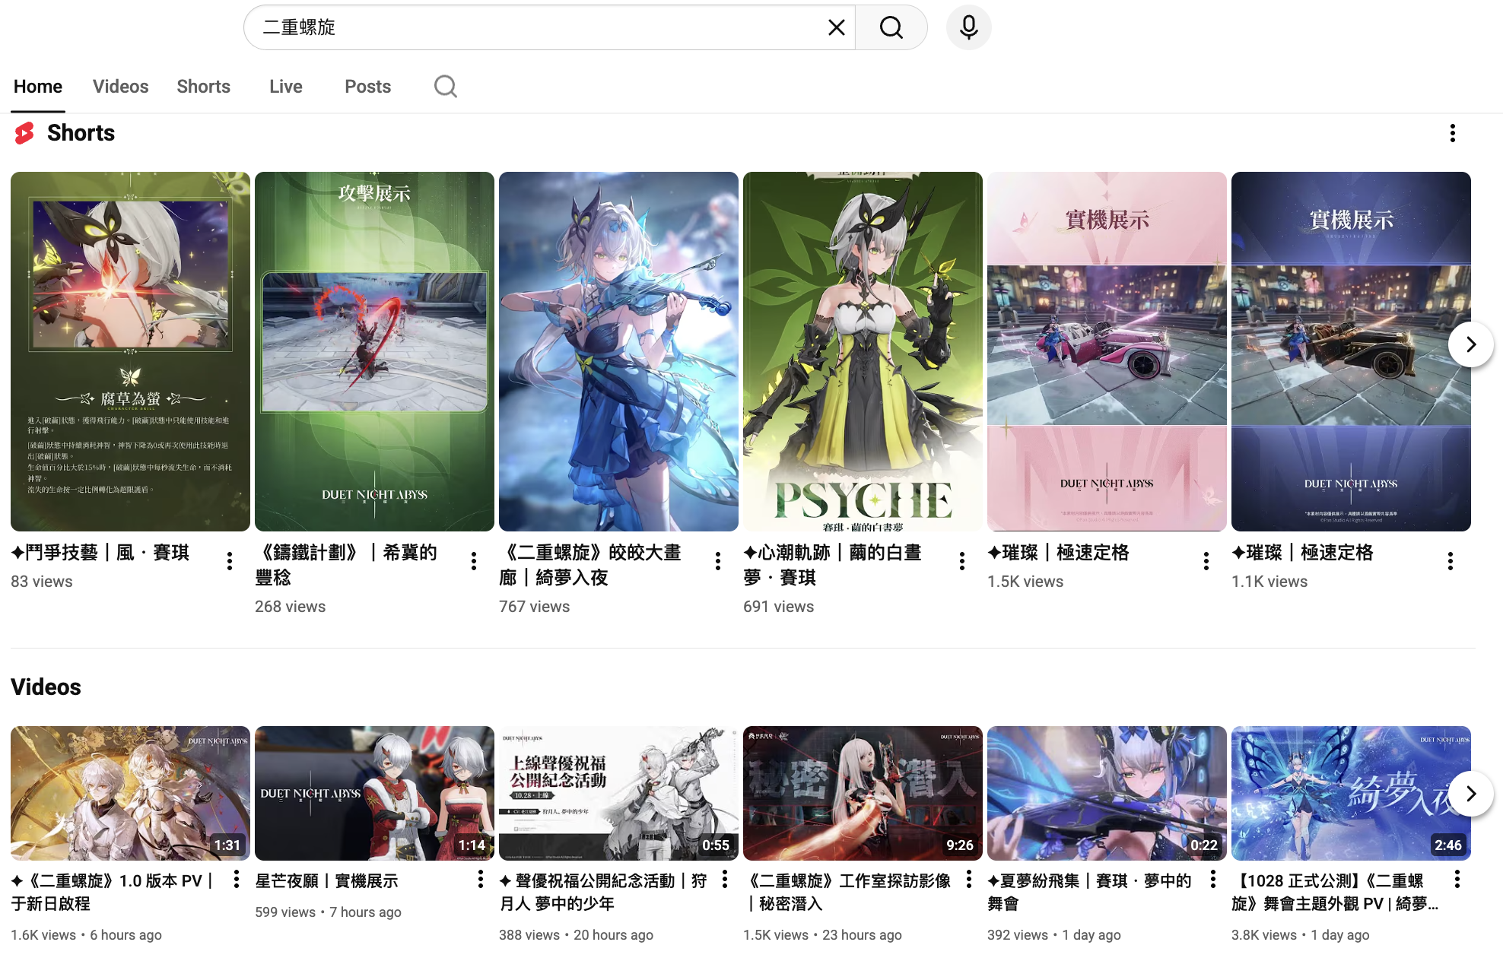This screenshot has height=961, width=1503.
Task: Expand more Shorts with the right arrow
Action: click(x=1471, y=344)
